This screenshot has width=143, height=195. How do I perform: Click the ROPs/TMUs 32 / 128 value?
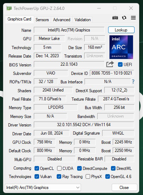coord(46,82)
